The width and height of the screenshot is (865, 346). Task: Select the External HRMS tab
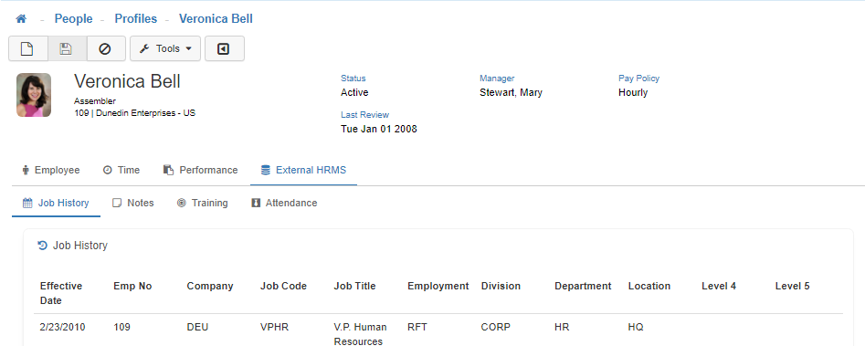coord(303,170)
